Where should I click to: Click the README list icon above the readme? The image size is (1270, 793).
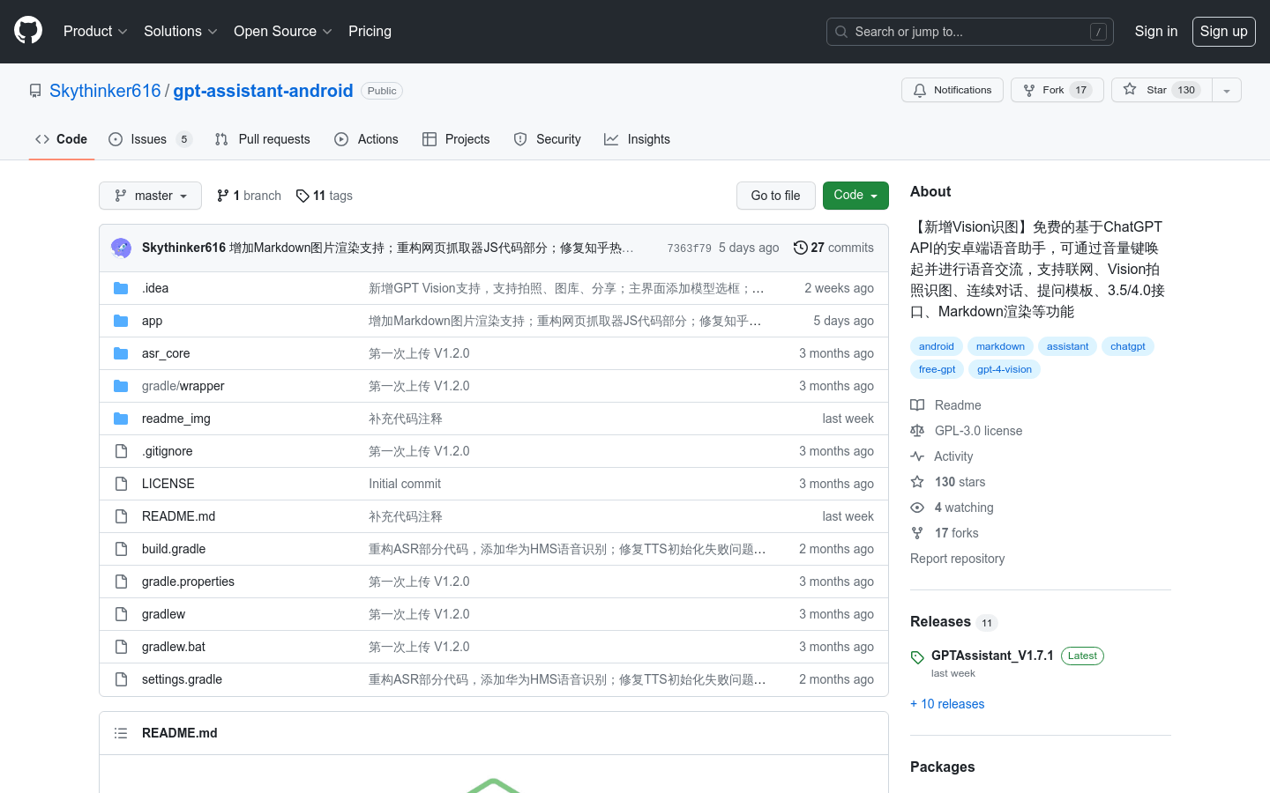coord(121,732)
